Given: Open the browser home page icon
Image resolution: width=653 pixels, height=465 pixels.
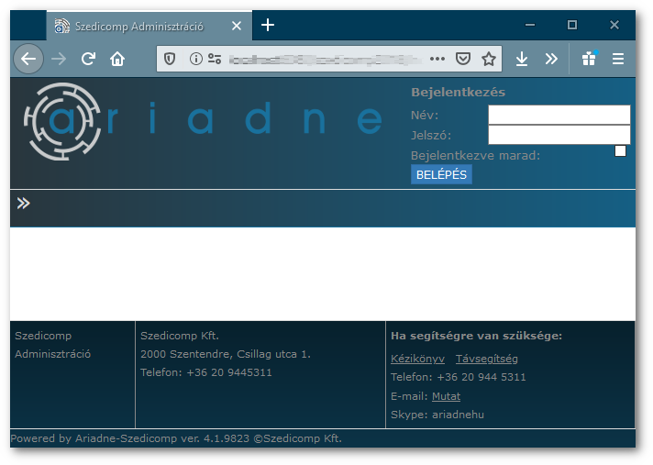Looking at the screenshot, I should pyautogui.click(x=117, y=59).
